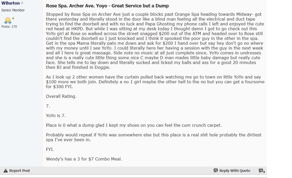Click the empty middle of the post footer bar
The height and width of the screenshot is (178, 292).
click(x=122, y=171)
